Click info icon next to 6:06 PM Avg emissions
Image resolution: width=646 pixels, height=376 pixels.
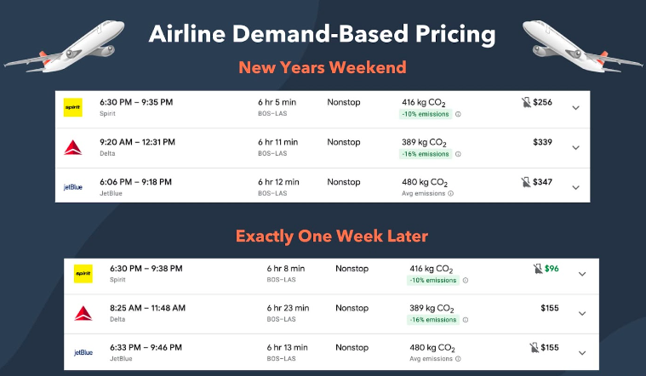[x=451, y=194]
